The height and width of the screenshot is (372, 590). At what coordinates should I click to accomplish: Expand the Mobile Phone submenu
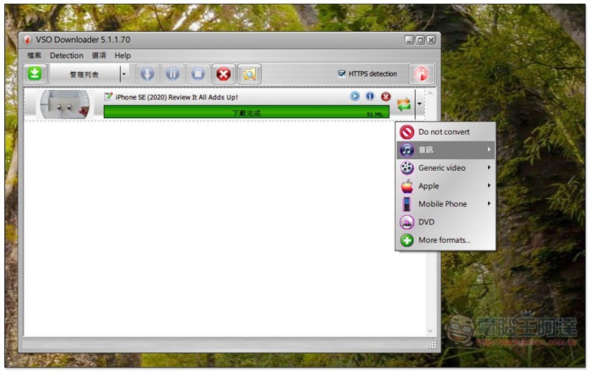tap(446, 203)
